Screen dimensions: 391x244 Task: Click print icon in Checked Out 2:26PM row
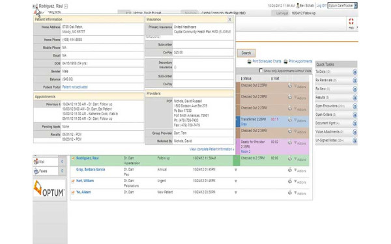[290, 97]
